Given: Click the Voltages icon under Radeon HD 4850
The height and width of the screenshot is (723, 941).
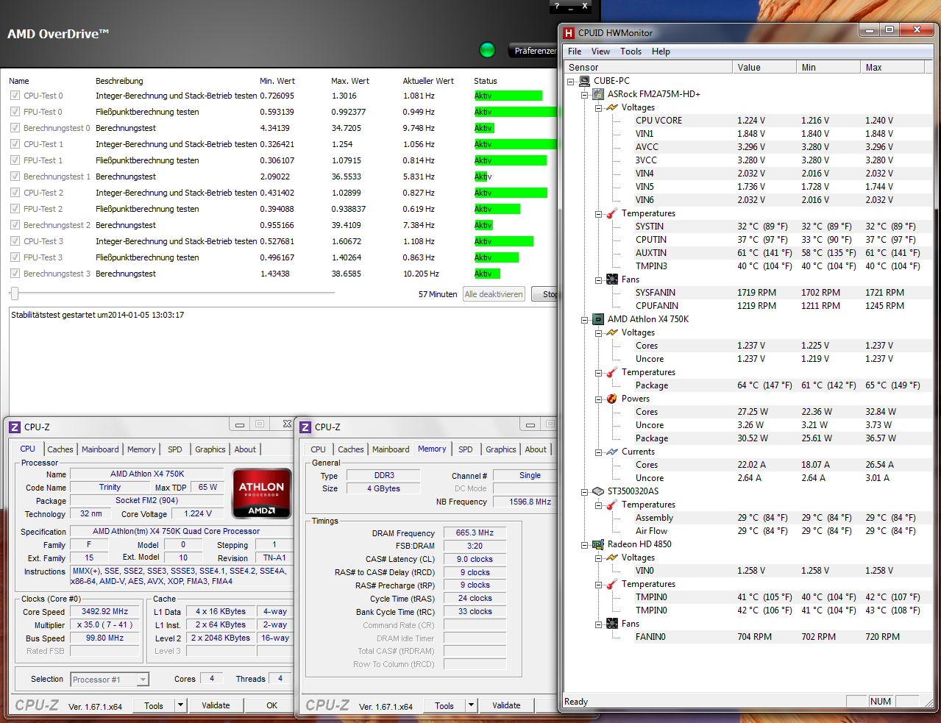Looking at the screenshot, I should point(612,558).
